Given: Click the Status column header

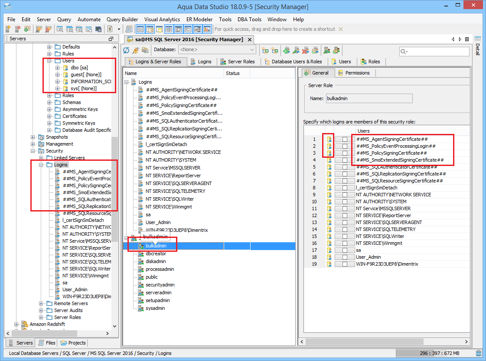Looking at the screenshot, I should click(x=237, y=73).
